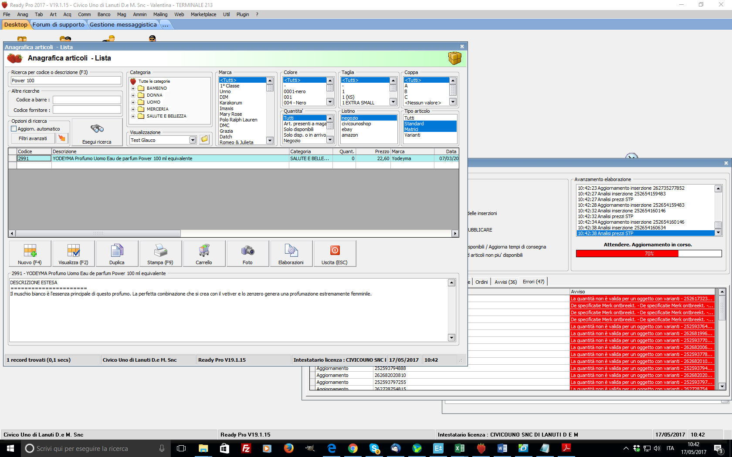Open the Visualizzazione Test Glauco dropdown

tap(193, 140)
